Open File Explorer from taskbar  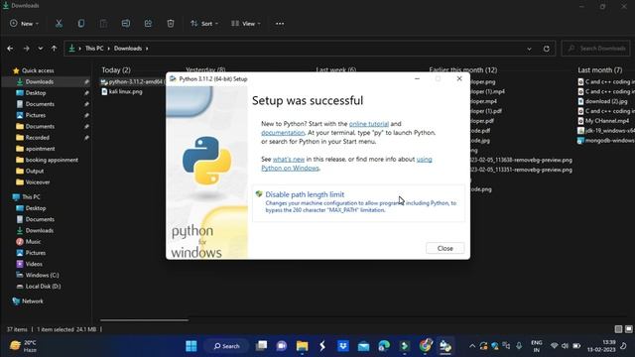pyautogui.click(x=302, y=346)
